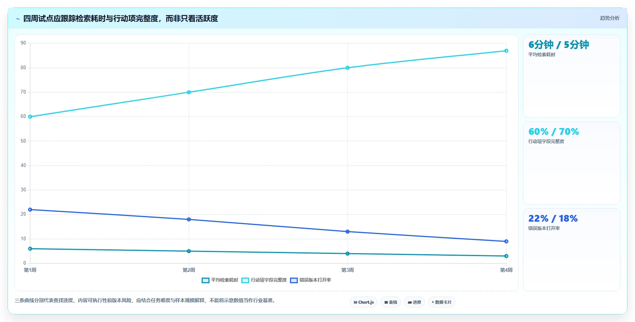The height and width of the screenshot is (322, 635).
Task: Click the 错误版本打开率 point at 第1周 (22)
Action: [30, 210]
